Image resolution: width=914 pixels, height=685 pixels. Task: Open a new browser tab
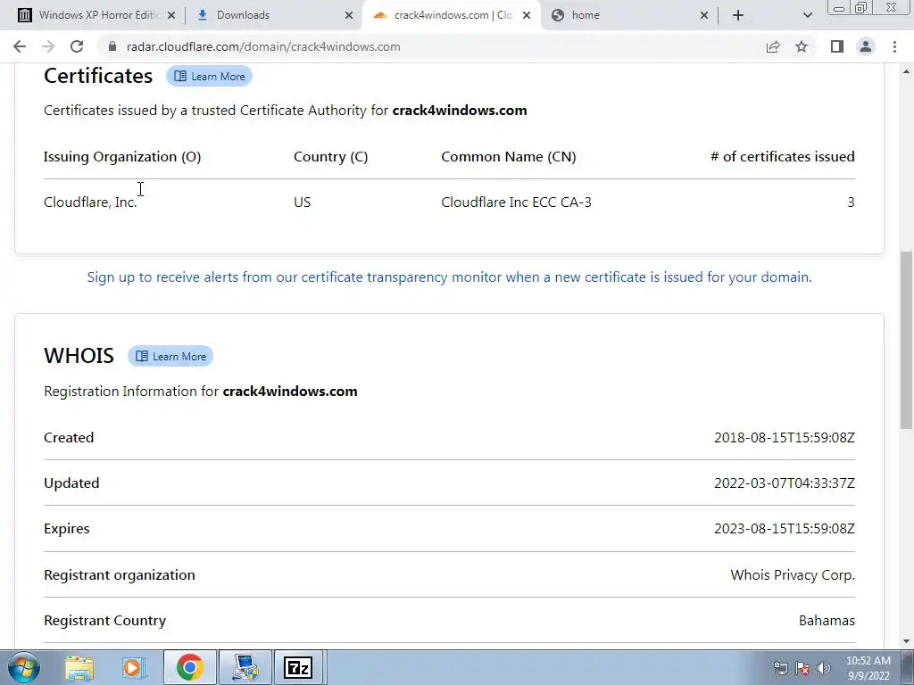[x=738, y=15]
